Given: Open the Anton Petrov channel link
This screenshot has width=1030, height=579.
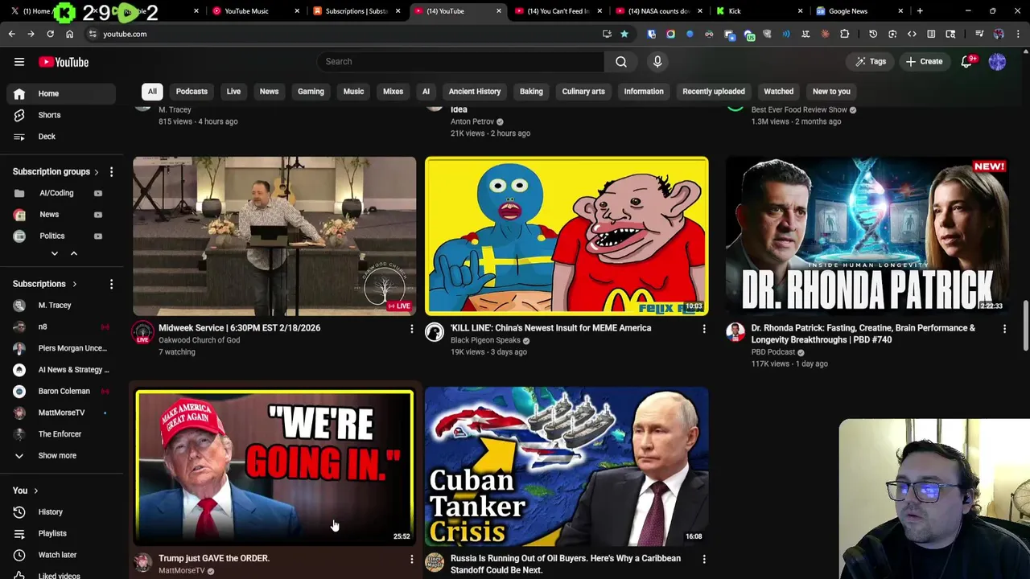Looking at the screenshot, I should tap(472, 121).
